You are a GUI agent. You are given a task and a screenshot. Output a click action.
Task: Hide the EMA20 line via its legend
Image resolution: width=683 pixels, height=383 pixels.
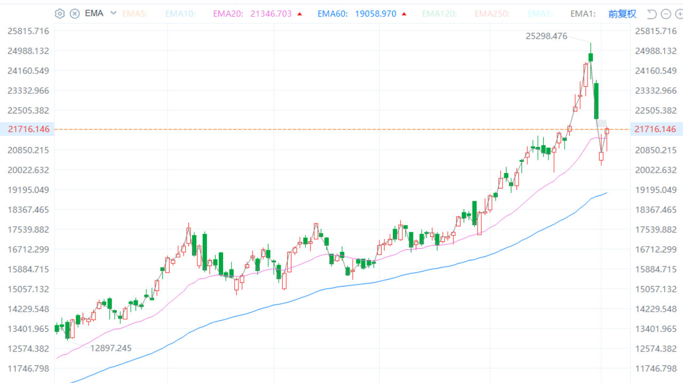click(228, 14)
